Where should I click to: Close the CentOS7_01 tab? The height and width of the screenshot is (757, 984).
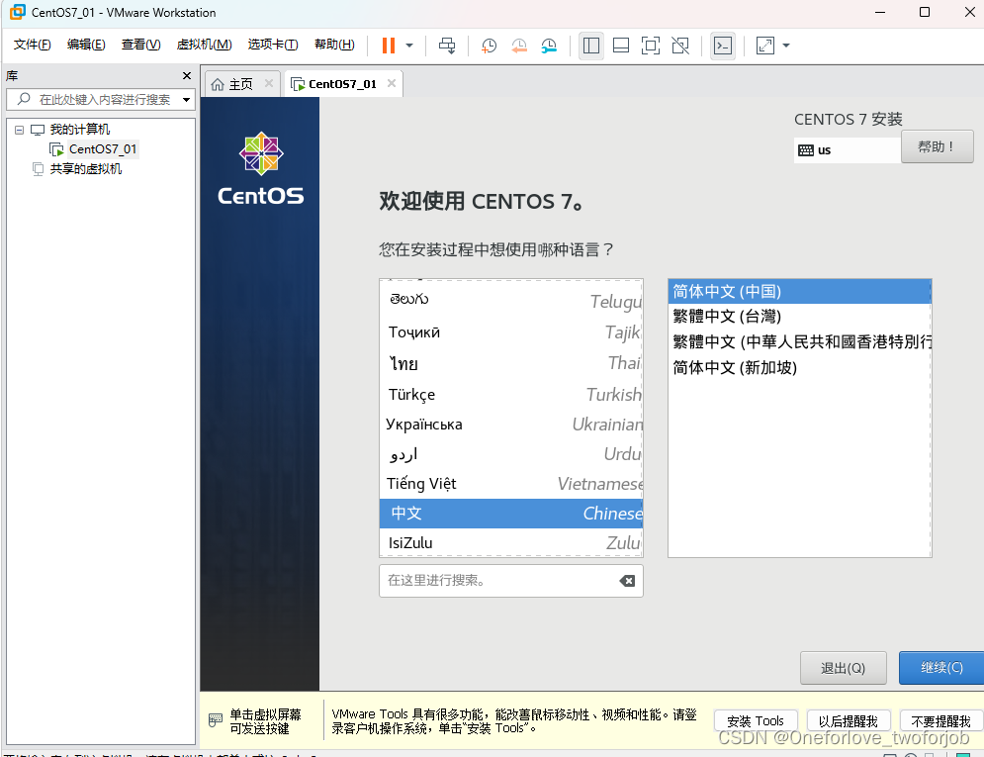391,83
